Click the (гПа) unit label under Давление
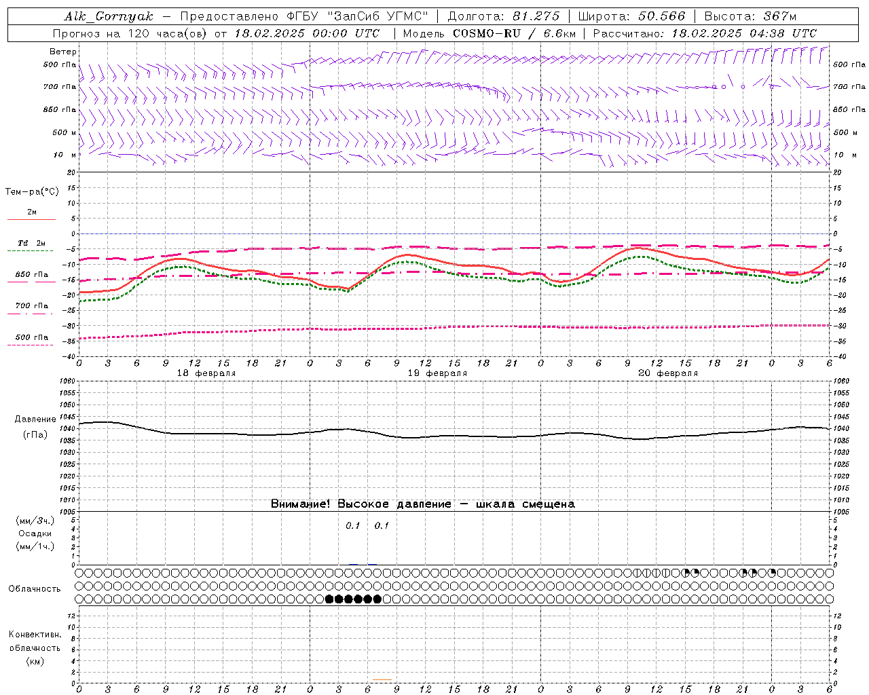Screen dimensions: 869x695 pos(34,435)
